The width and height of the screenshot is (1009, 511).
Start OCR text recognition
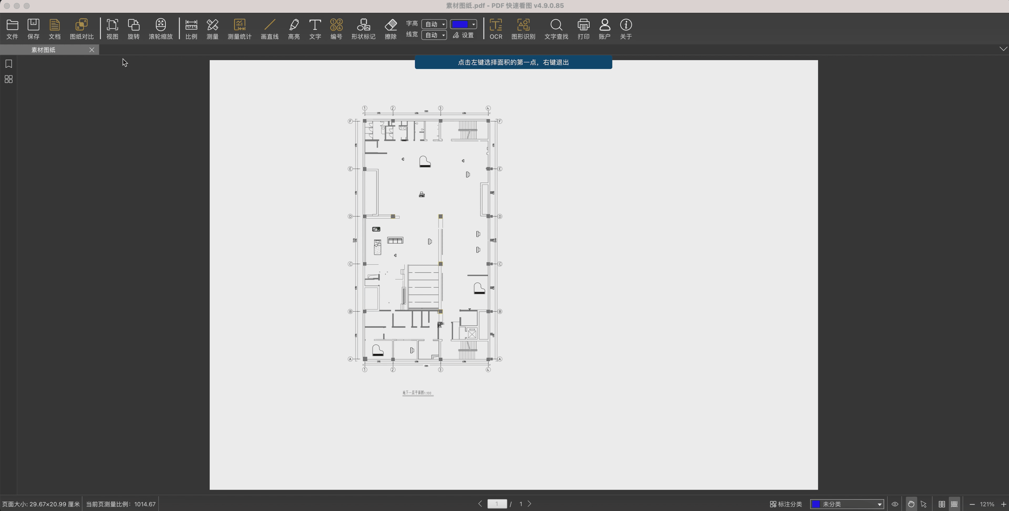point(496,29)
